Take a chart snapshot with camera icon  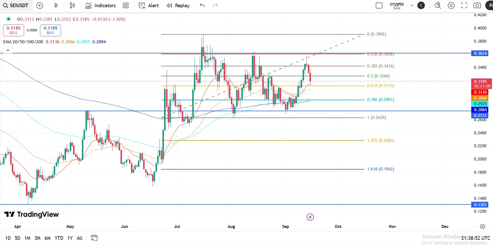[477, 6]
